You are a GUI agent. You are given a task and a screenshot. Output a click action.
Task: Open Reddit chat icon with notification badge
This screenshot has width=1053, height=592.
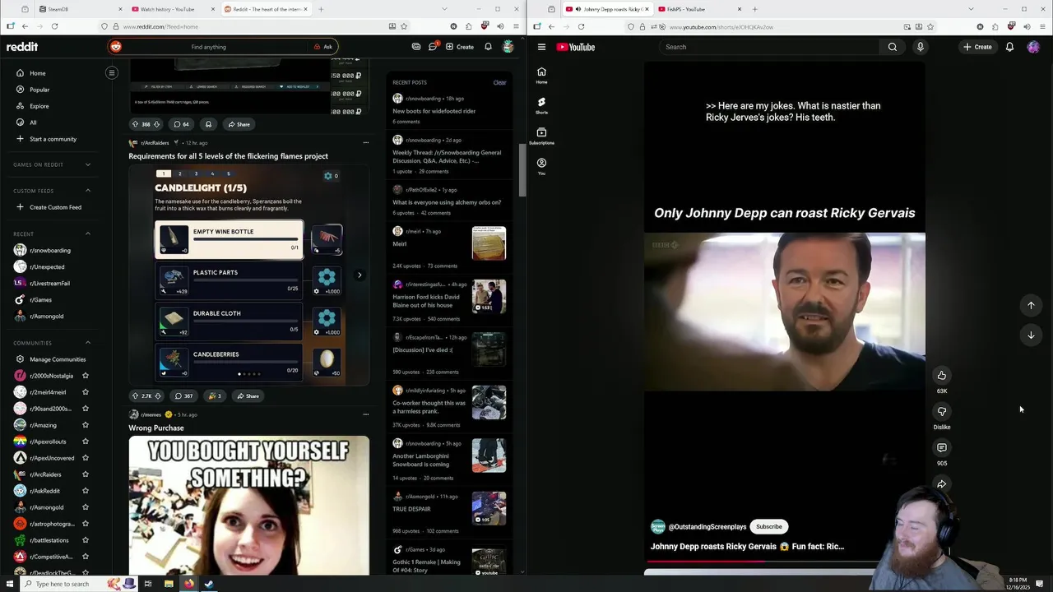[x=433, y=47]
